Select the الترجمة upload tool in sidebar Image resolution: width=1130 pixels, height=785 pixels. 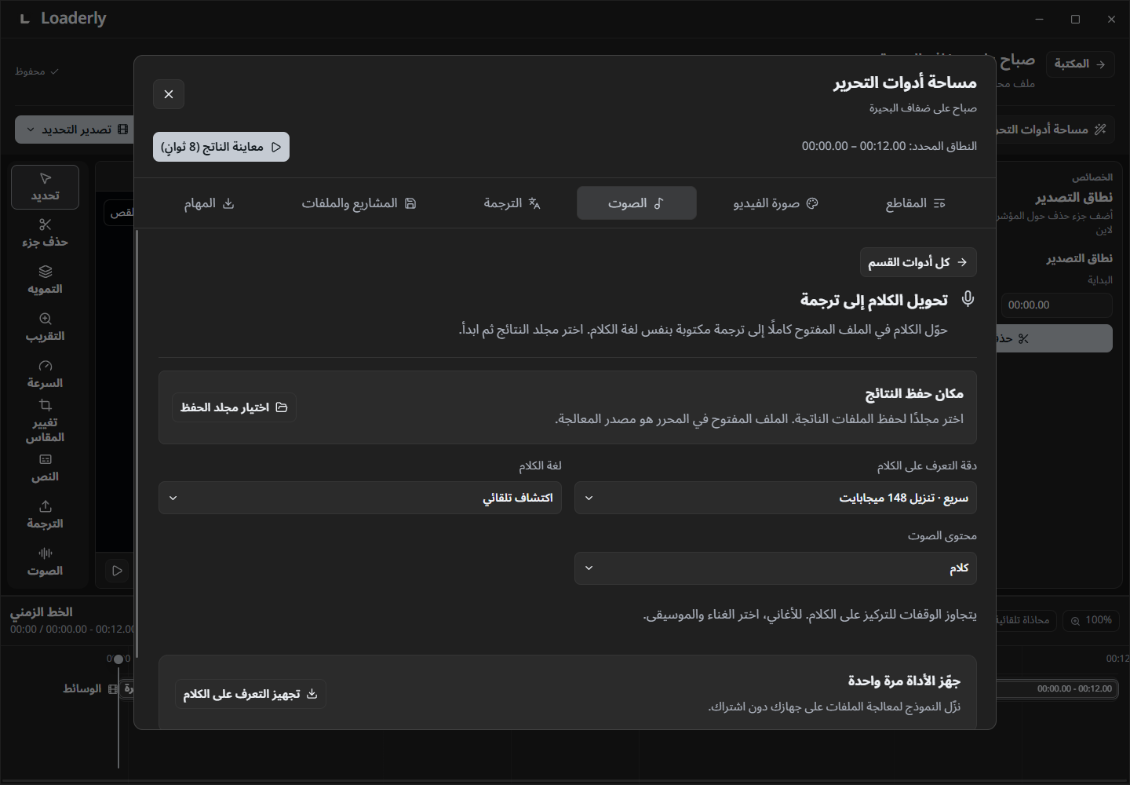(45, 515)
